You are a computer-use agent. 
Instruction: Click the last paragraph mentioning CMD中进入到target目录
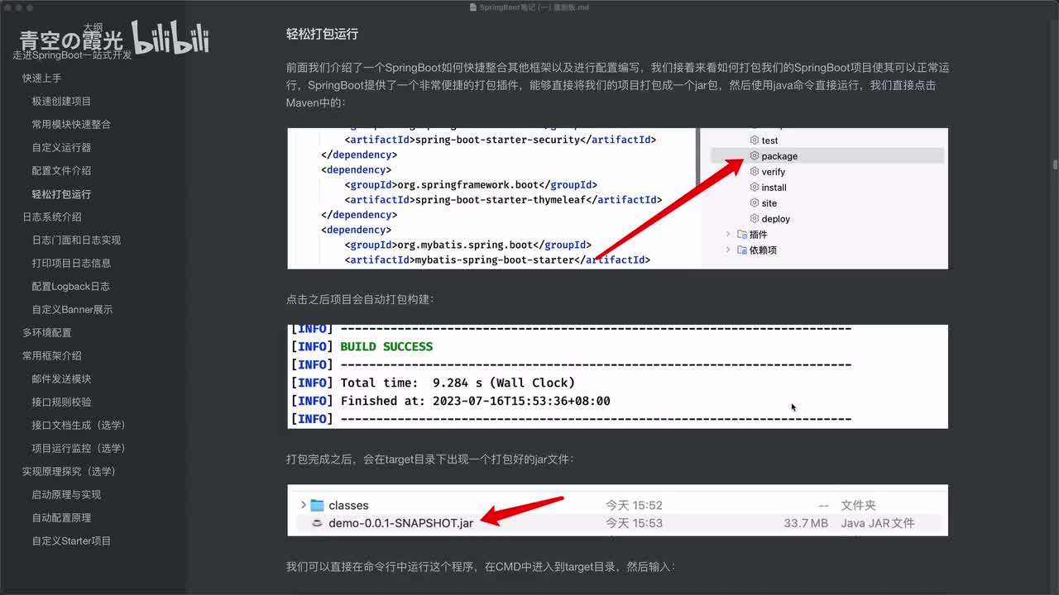coord(481,567)
